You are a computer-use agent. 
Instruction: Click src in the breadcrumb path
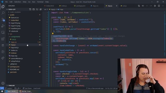coord(45,9)
